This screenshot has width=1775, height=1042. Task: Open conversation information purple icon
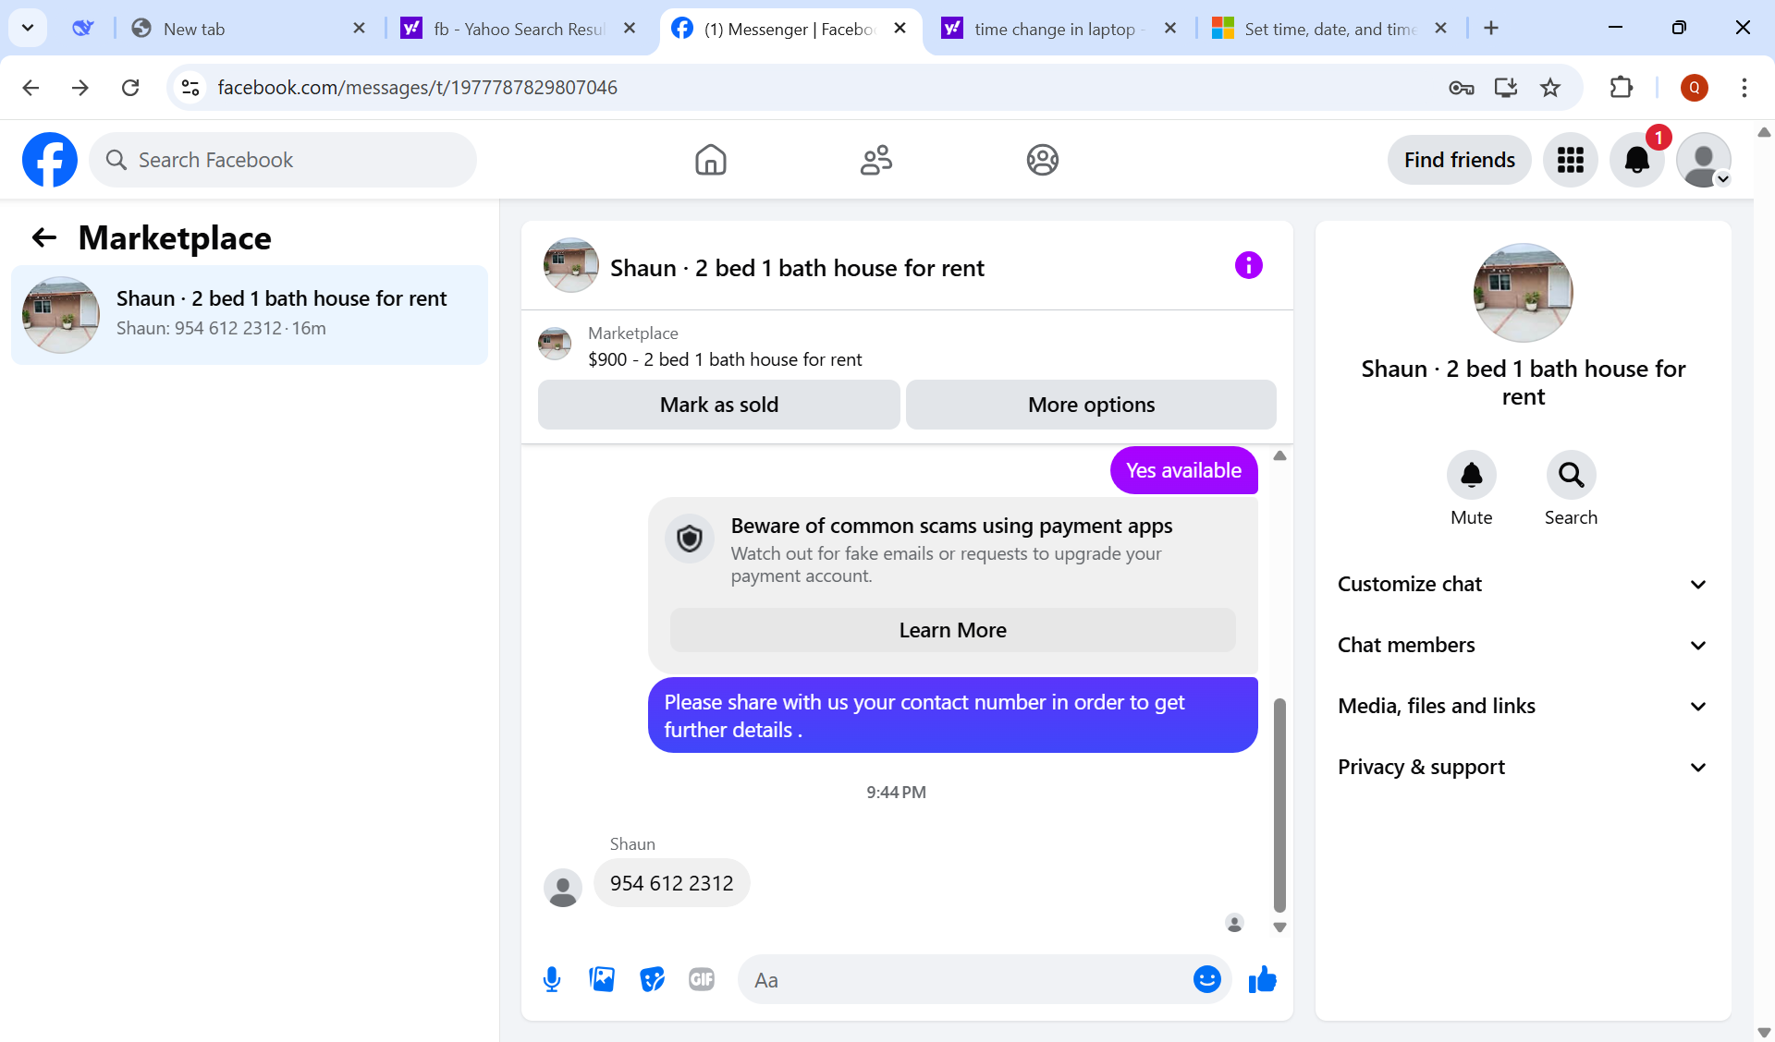pos(1248,266)
